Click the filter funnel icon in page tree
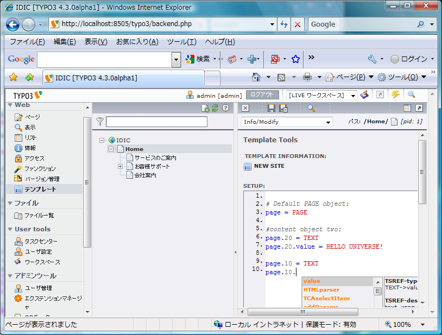This screenshot has width=442, height=335. 100,122
